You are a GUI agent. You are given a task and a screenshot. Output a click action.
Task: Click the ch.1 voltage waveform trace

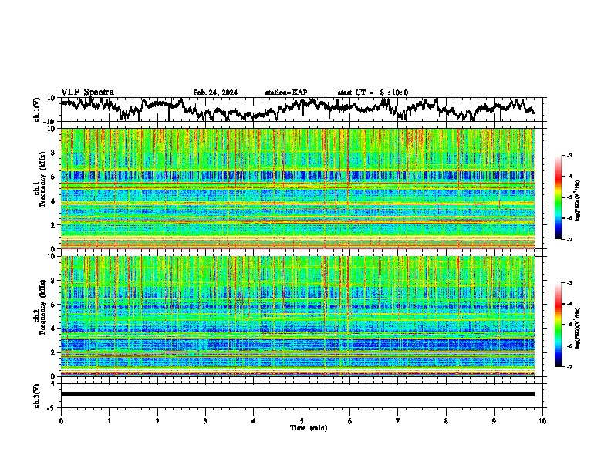(297, 109)
